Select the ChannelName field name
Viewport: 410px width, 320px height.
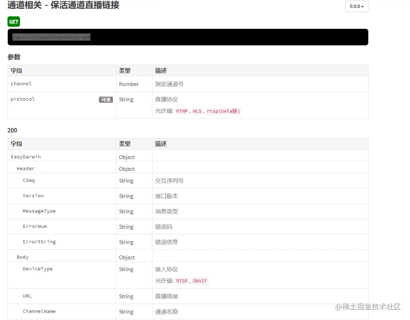click(39, 311)
